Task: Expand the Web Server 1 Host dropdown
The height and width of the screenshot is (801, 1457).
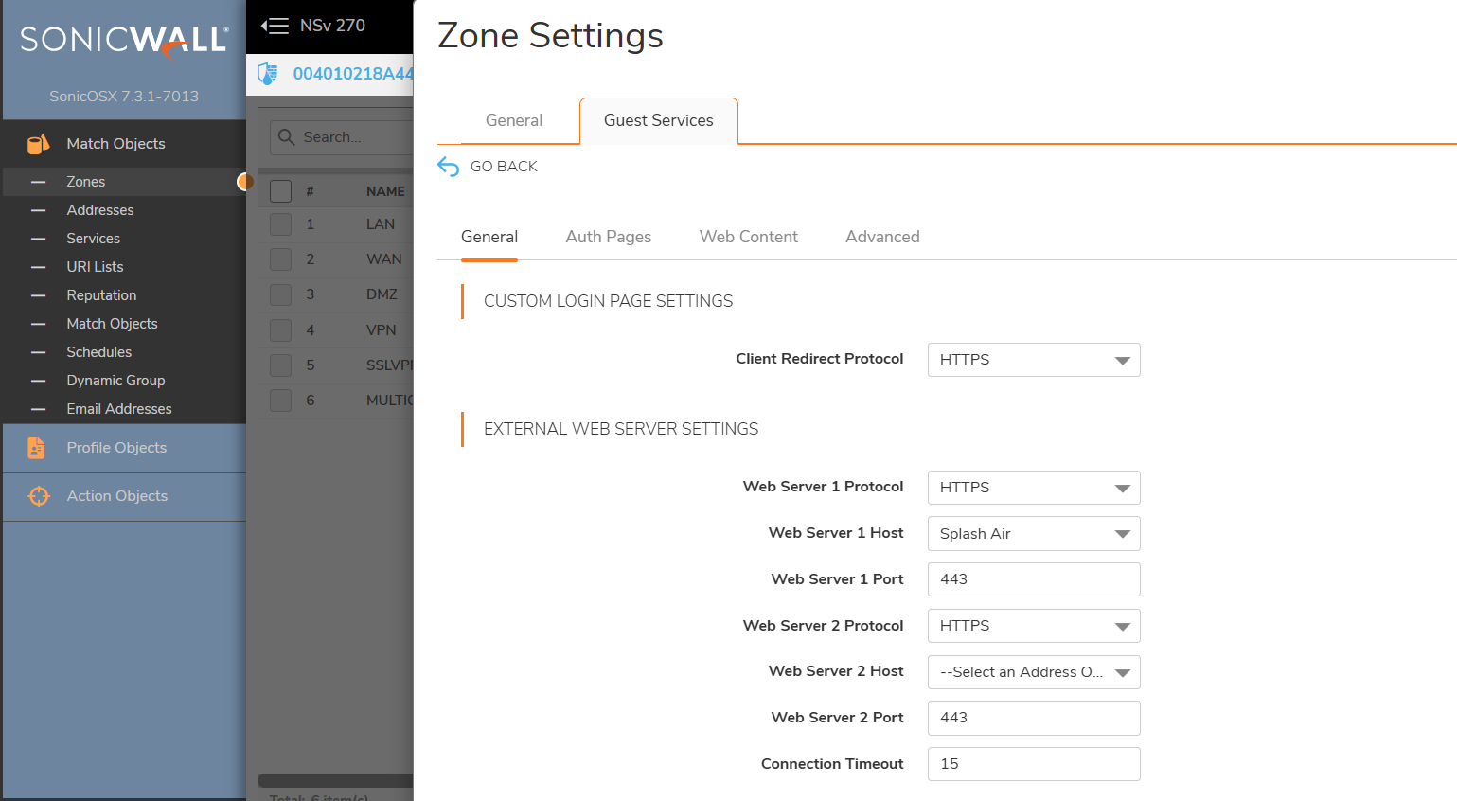Action: (x=1033, y=534)
